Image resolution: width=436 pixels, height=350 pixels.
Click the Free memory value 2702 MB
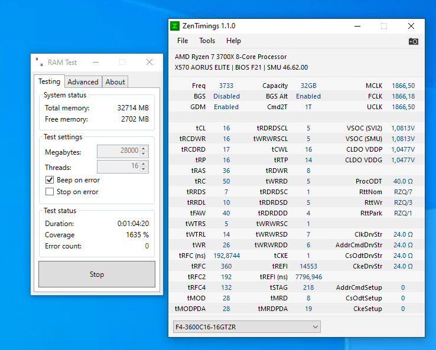coord(135,119)
